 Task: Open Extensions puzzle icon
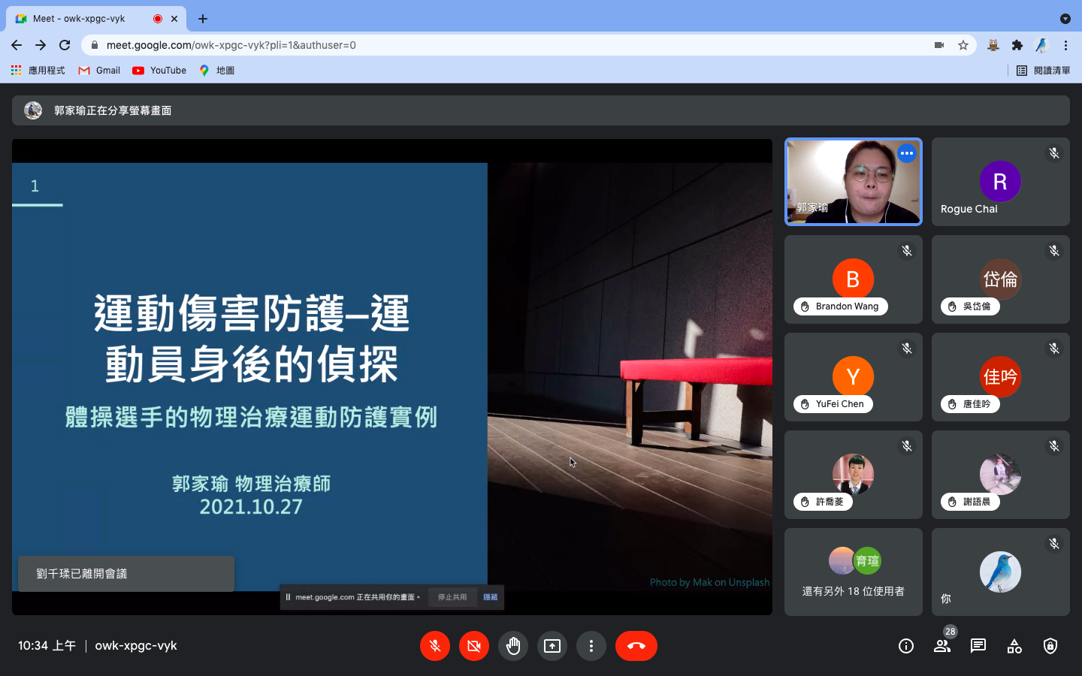pos(1017,45)
